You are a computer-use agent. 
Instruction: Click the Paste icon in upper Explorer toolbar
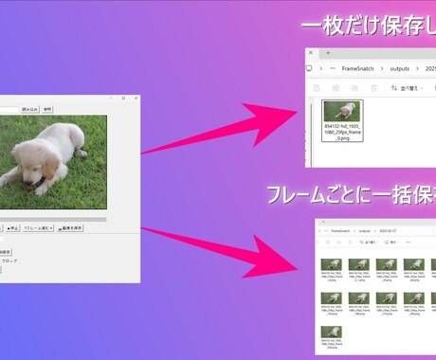317,88
